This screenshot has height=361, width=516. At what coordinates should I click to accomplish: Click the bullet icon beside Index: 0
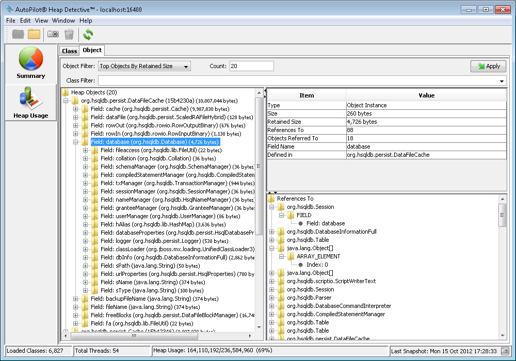tap(300, 265)
